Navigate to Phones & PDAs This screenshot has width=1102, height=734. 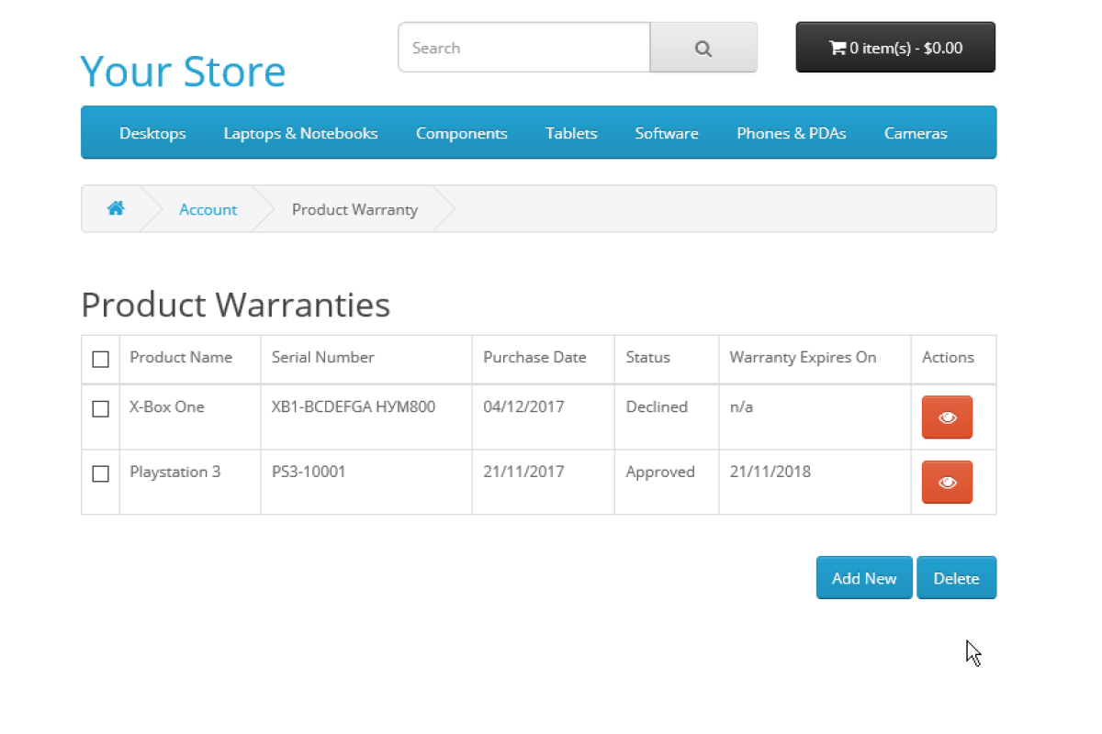[791, 133]
